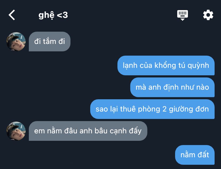Open the chat title "ghệ <3"
Viewport: 221px width, 169px height.
[x=53, y=15]
